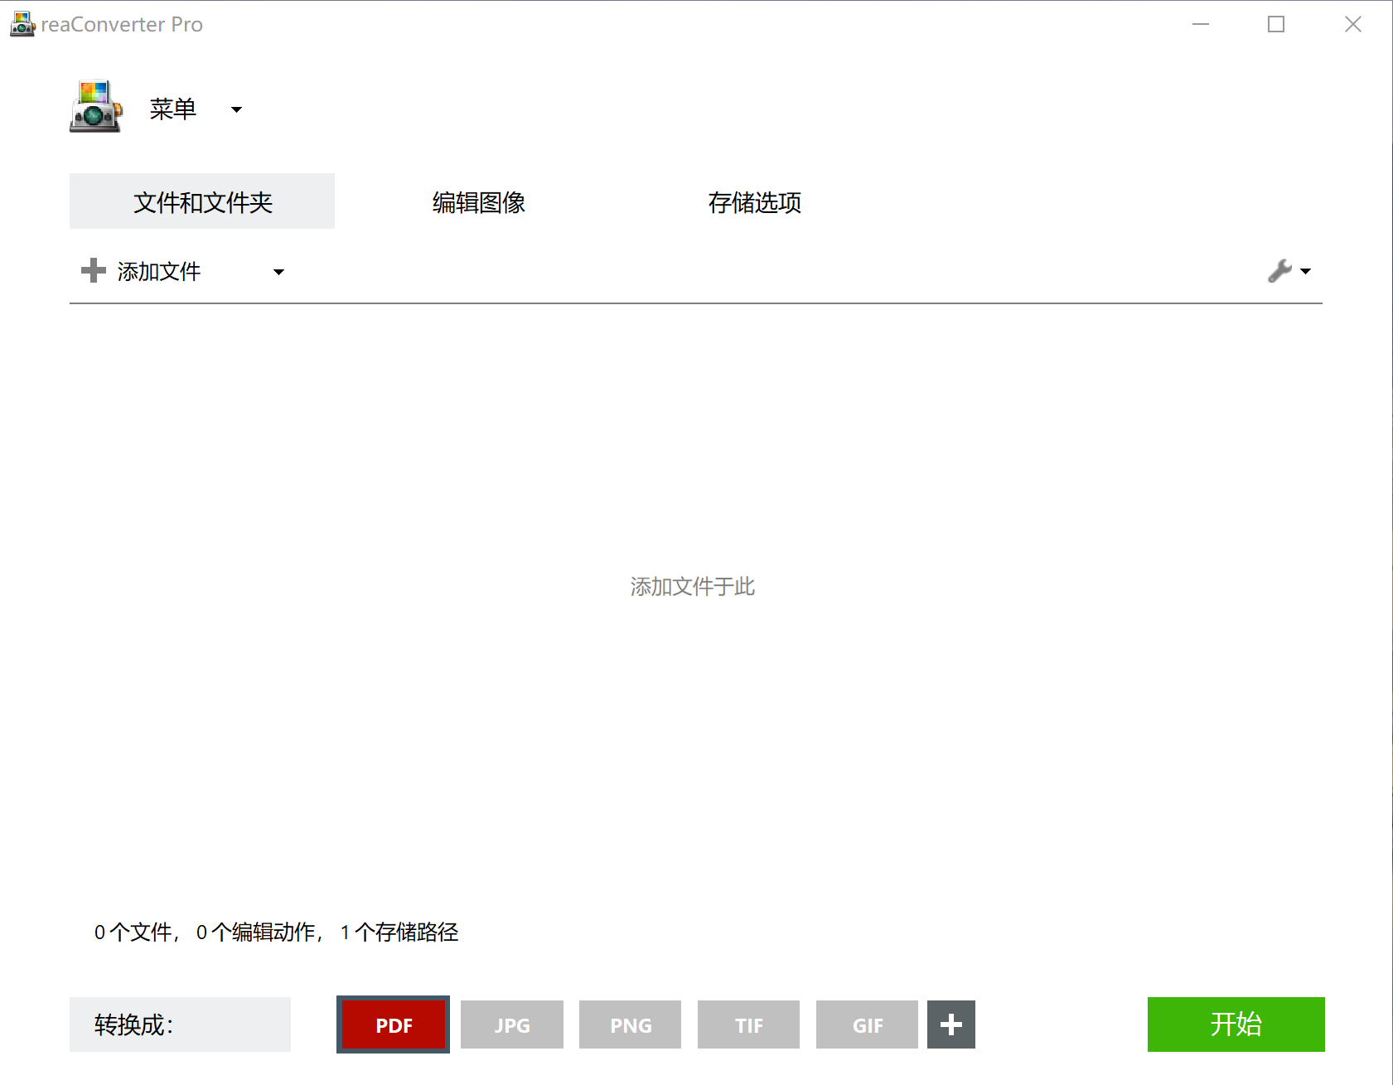Screen dimensions: 1393x1085
Task: Select the JPG output format
Action: (511, 1024)
